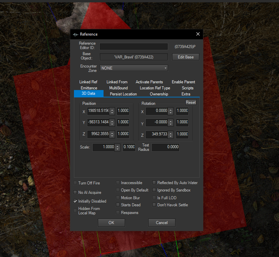Click the Reference Editor ID field
The width and height of the screenshot is (279, 257).
[134, 47]
